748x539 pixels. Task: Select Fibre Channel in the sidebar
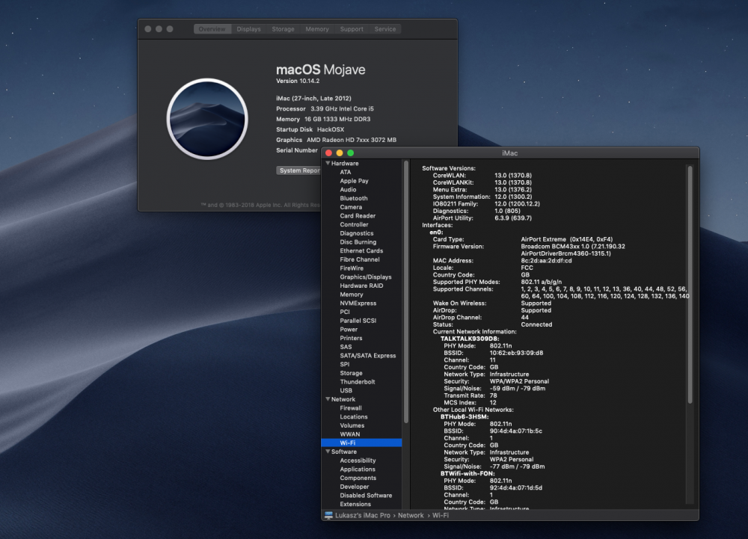(x=360, y=259)
